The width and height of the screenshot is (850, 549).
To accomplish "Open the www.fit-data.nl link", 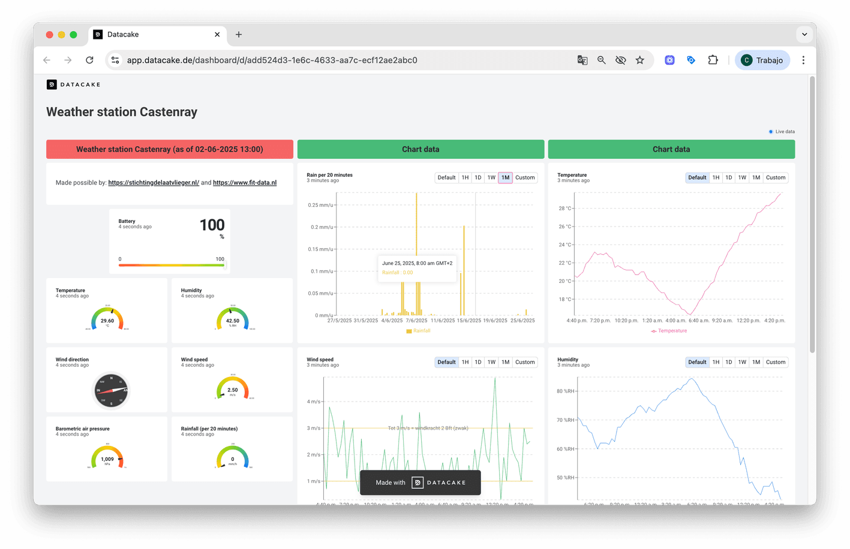I will (x=245, y=183).
